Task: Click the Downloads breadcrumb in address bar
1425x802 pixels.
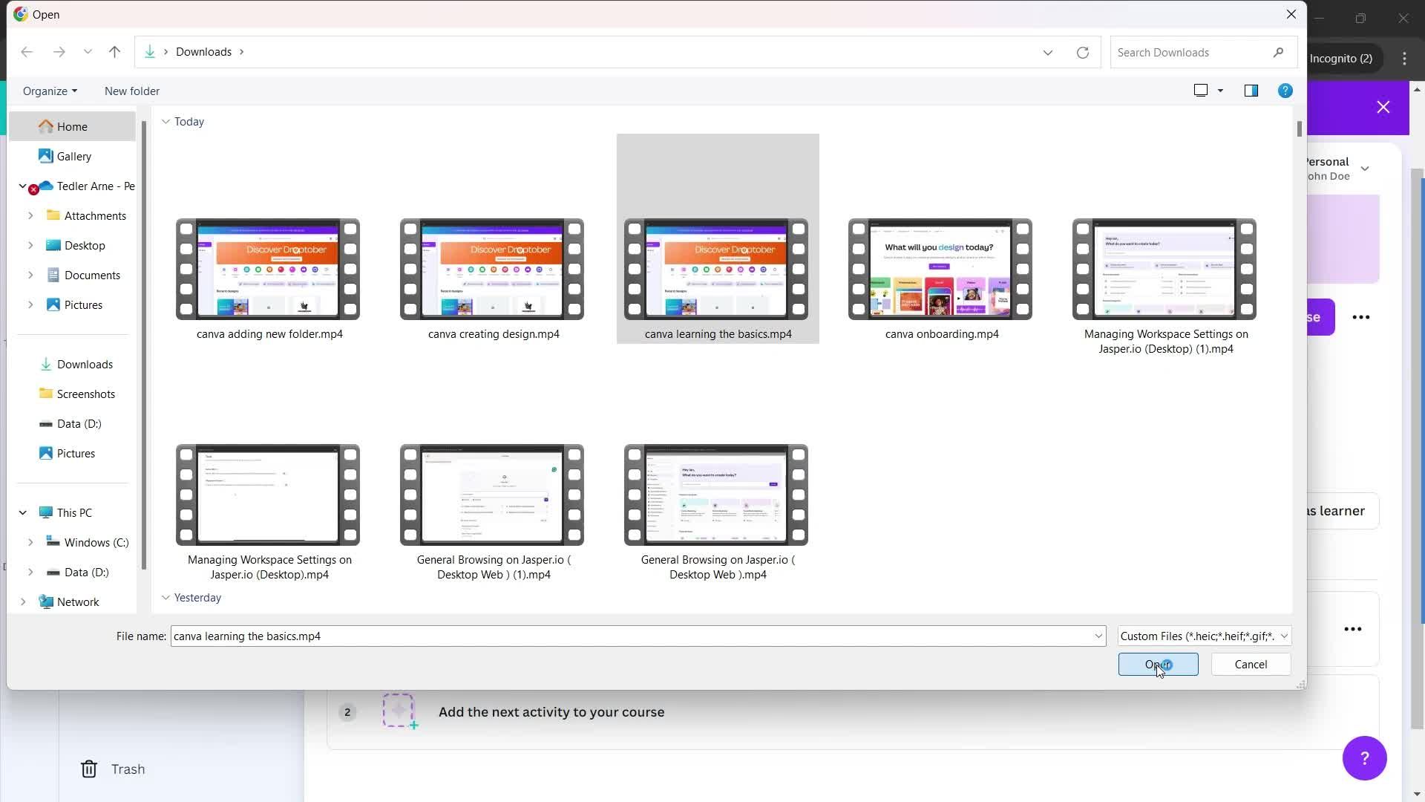Action: coord(203,52)
